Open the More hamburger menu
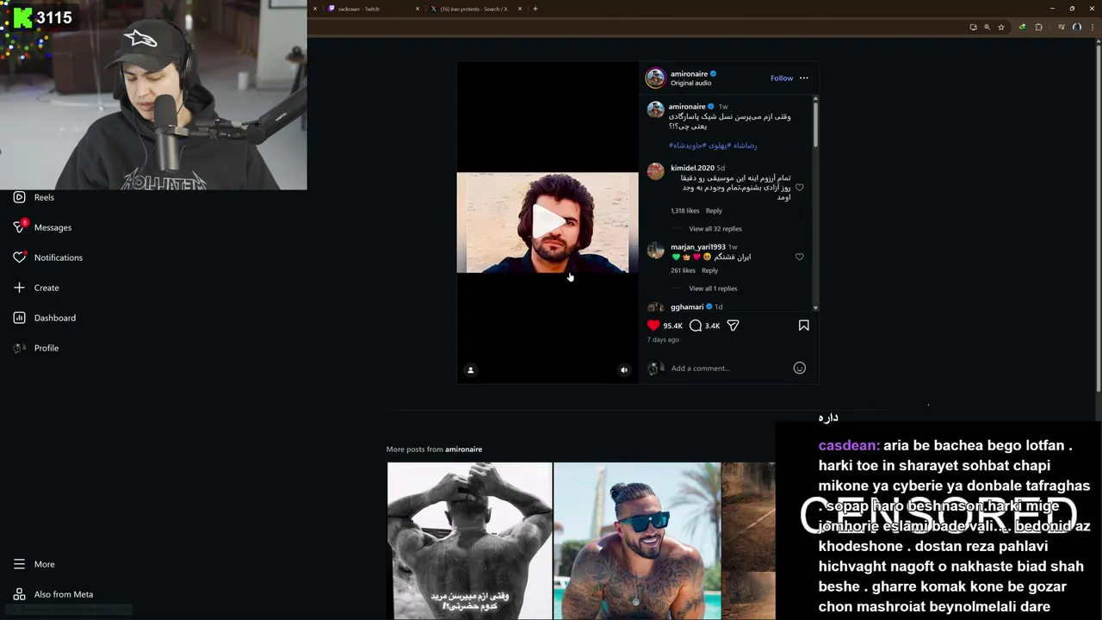 (34, 564)
